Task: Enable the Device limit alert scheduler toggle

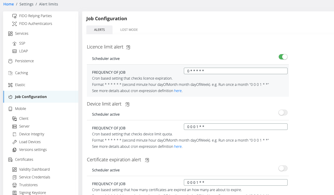Action: pyautogui.click(x=283, y=113)
